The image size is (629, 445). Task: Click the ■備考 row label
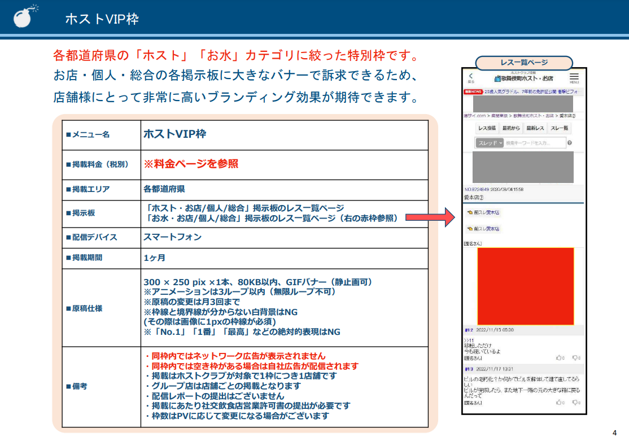click(x=76, y=386)
